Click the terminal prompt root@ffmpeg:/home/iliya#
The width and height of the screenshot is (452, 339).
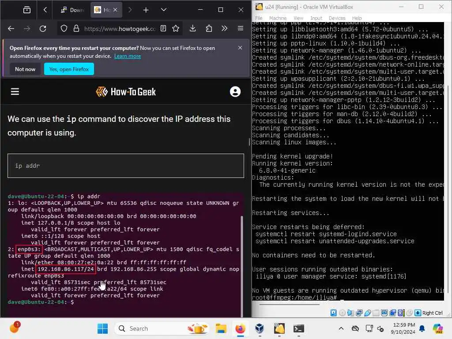pyautogui.click(x=294, y=298)
